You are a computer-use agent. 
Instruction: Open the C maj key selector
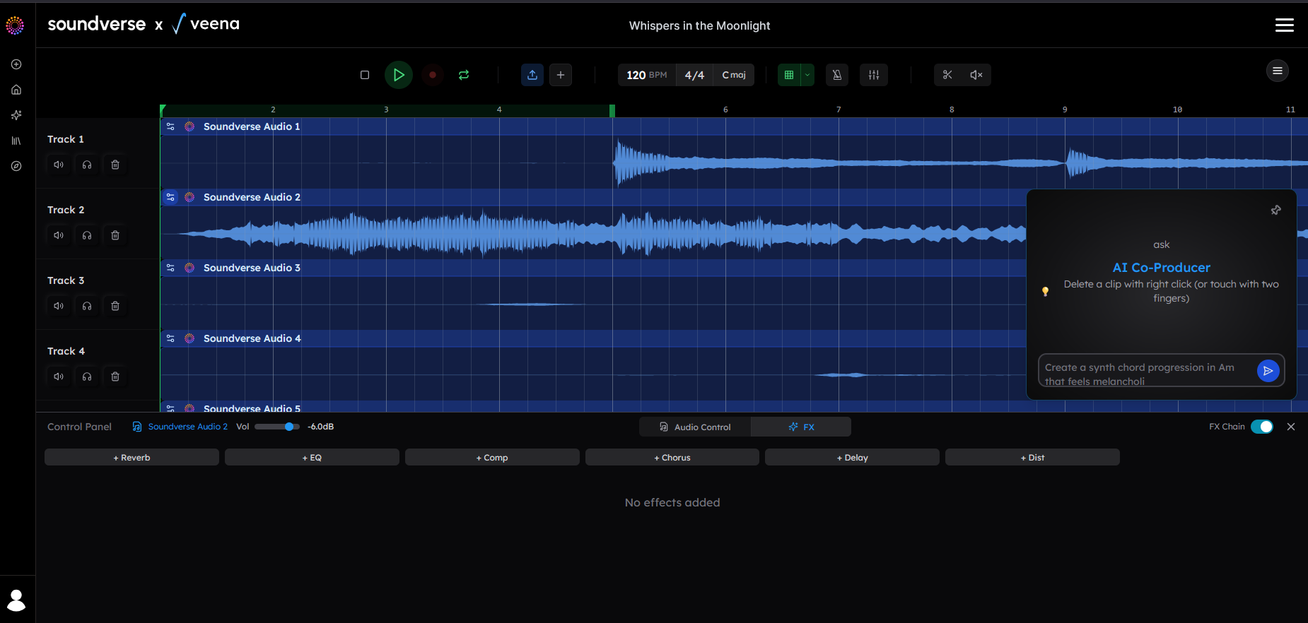pos(734,75)
